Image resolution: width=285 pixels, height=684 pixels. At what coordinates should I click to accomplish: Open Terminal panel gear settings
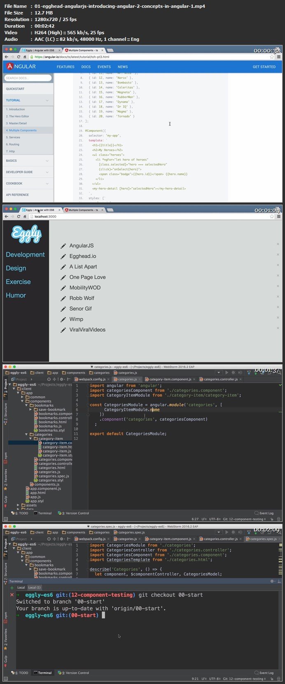click(x=272, y=581)
